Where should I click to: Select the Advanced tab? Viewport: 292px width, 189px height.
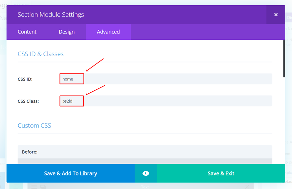[108, 32]
